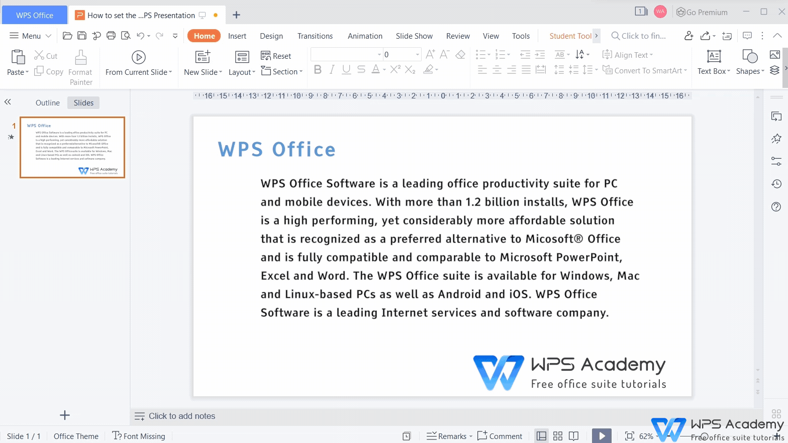Image resolution: width=788 pixels, height=443 pixels.
Task: Expand the Shapes gallery dropdown
Action: (x=762, y=71)
